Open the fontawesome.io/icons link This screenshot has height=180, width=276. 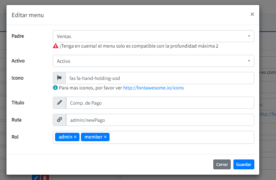tap(153, 88)
